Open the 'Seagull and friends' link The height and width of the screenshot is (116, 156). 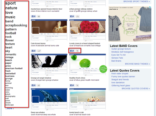click(x=120, y=80)
